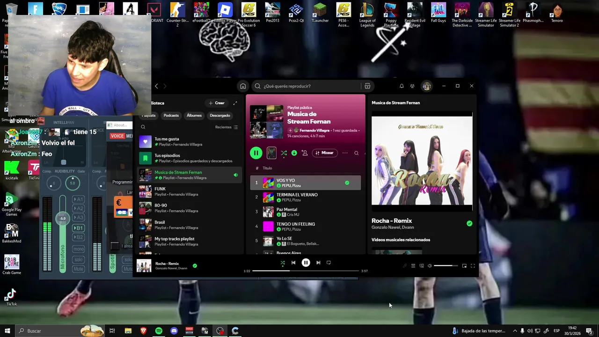
Task: Open playlist preview cover button next to pause
Action: (271, 153)
